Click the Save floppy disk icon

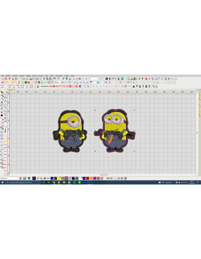pos(31,79)
